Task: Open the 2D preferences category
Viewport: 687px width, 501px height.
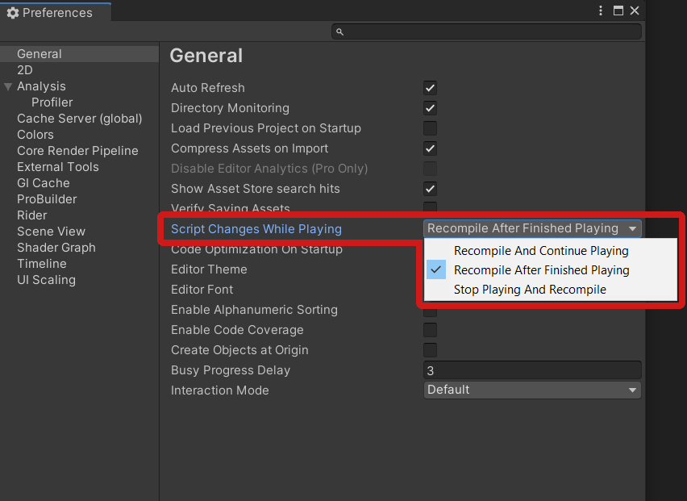Action: 24,70
